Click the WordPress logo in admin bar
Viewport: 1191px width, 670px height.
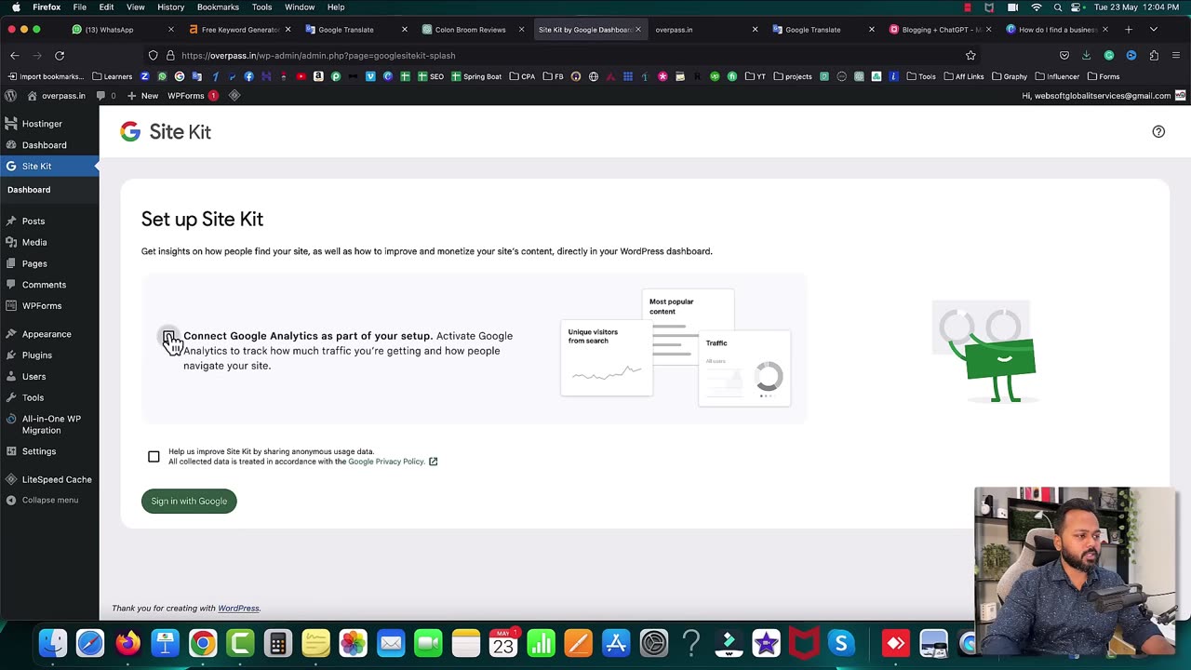10,96
